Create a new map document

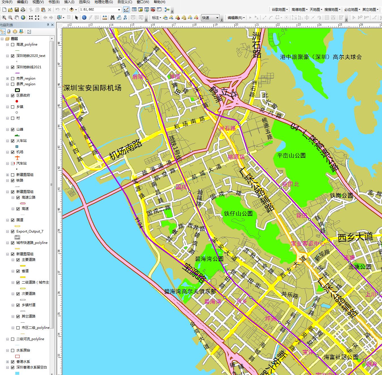pos(4,10)
